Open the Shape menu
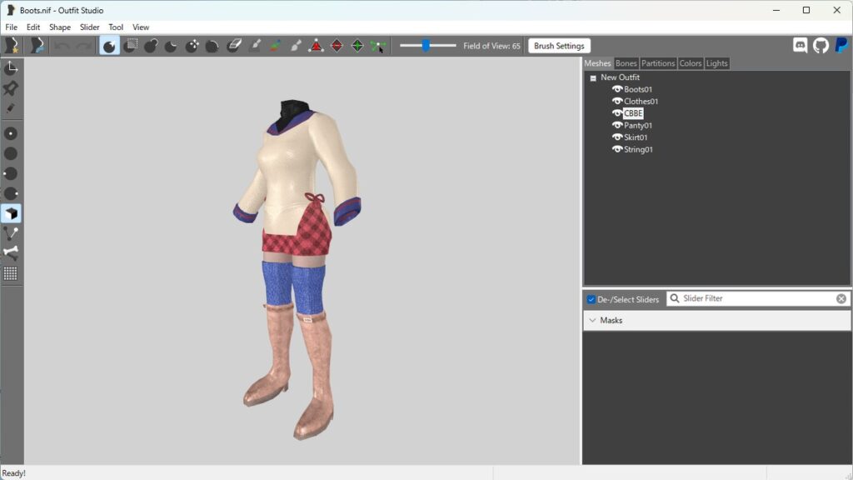This screenshot has width=853, height=480. point(60,27)
